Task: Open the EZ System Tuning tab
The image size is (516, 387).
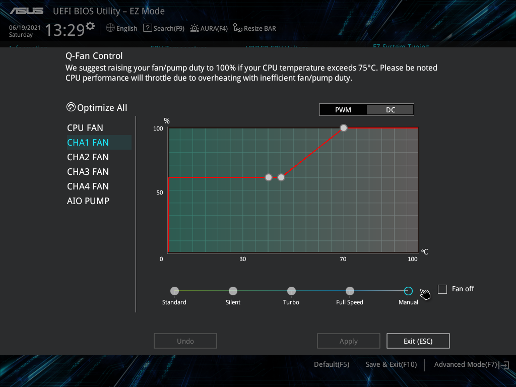Action: 401,46
